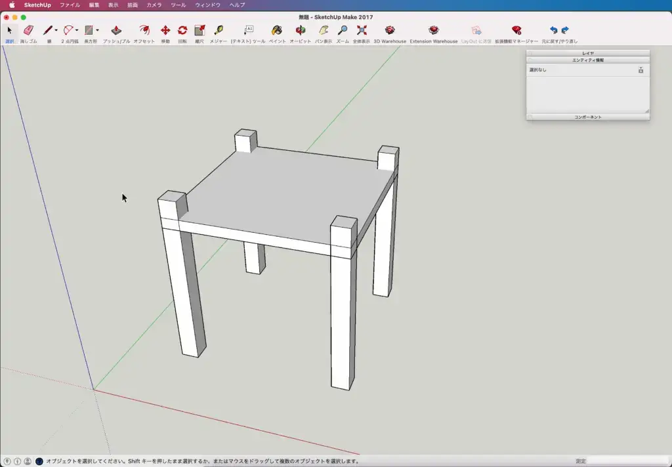This screenshot has height=467, width=672.
Task: Open the 描画 menu
Action: (133, 5)
